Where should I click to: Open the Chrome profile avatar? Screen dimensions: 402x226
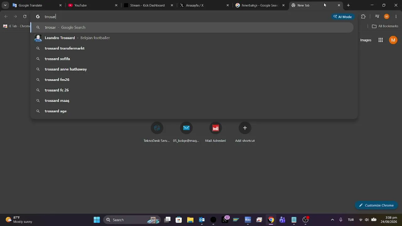click(387, 17)
